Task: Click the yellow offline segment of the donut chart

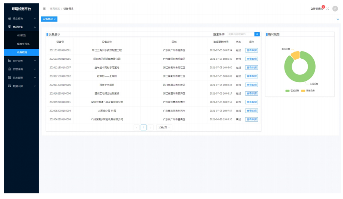Action: (x=295, y=56)
